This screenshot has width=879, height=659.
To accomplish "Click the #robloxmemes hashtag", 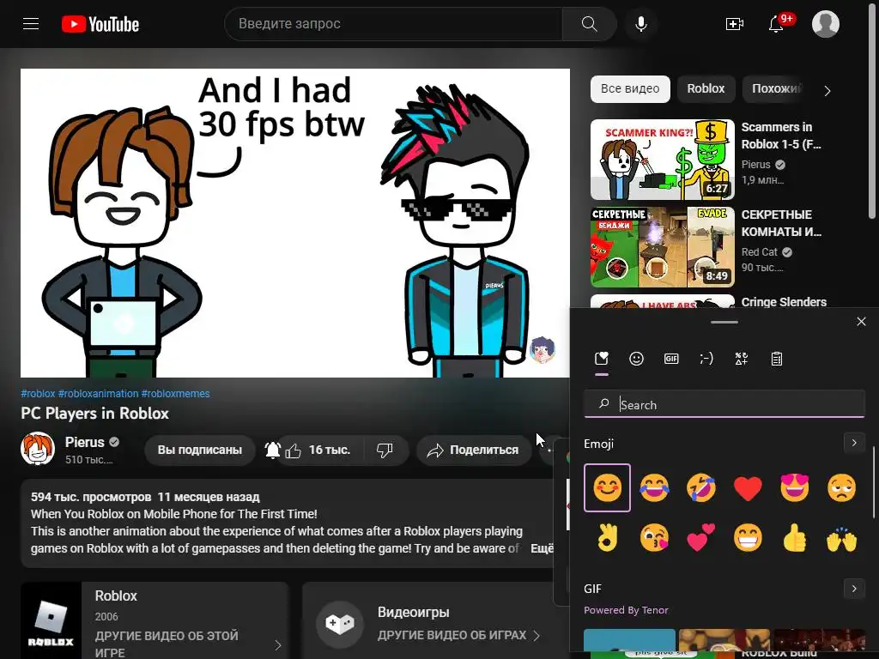I will click(x=175, y=393).
